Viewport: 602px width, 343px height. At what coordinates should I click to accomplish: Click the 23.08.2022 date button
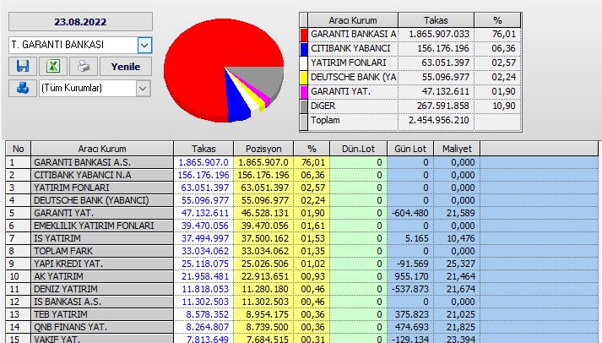click(80, 21)
